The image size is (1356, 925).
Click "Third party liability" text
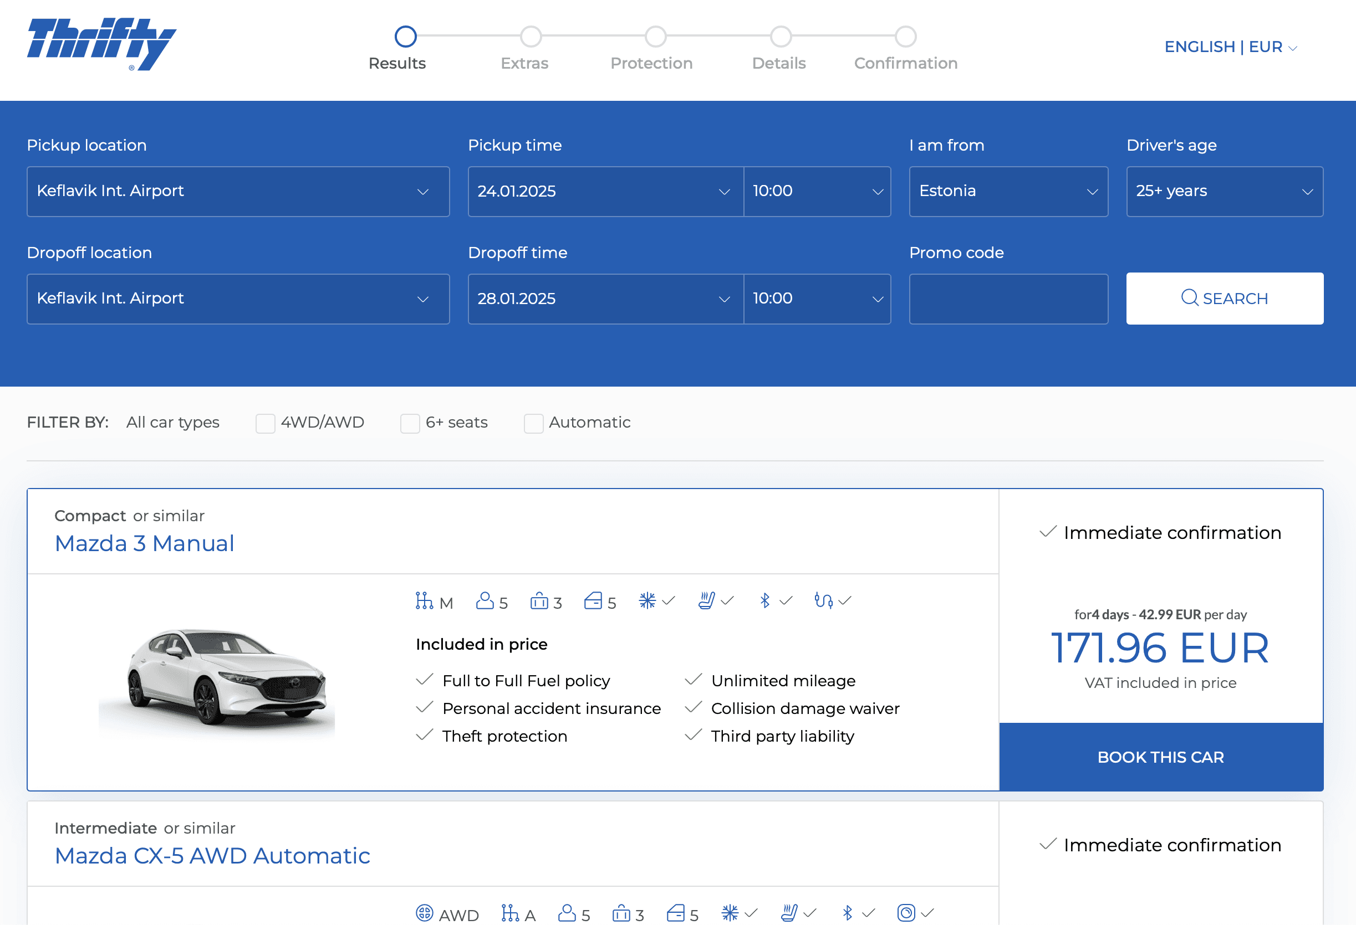782,736
